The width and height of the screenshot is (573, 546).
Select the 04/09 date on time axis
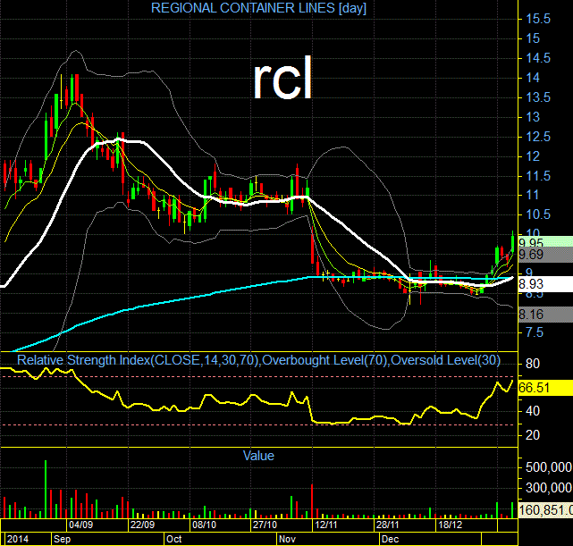point(80,525)
